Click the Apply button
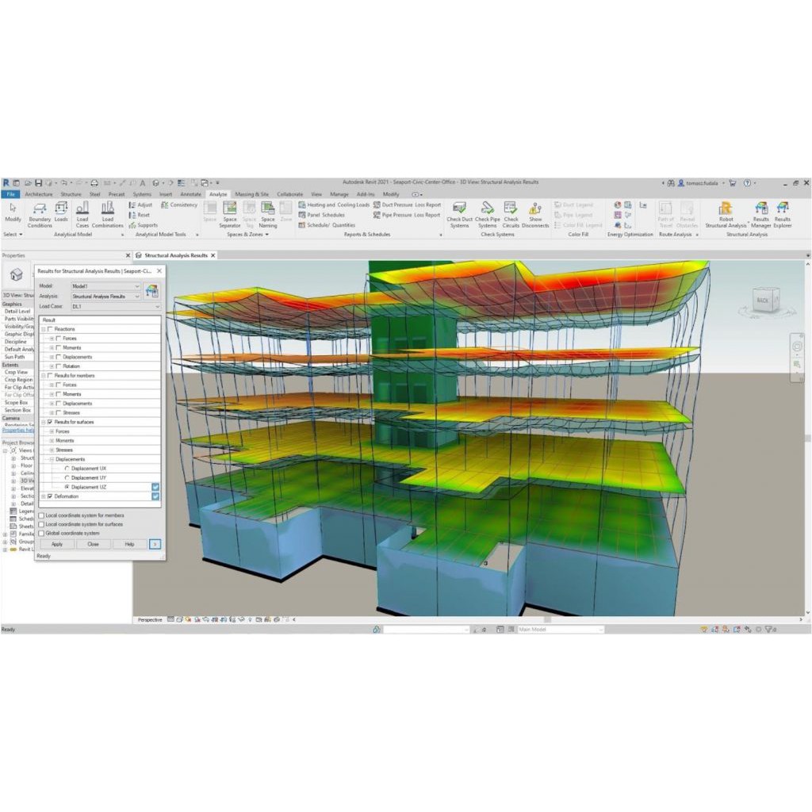812x812 pixels. click(x=57, y=544)
